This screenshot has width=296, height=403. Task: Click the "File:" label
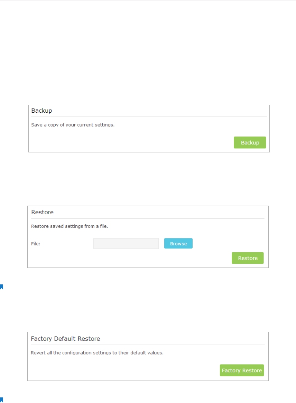point(36,244)
